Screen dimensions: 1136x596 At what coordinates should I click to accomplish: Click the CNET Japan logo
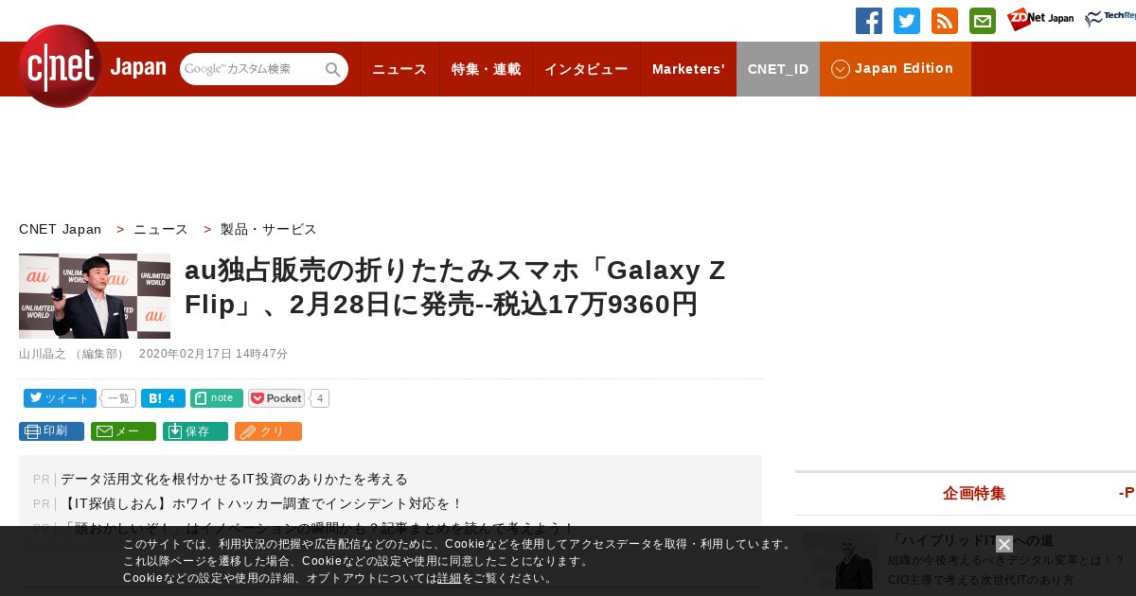pyautogui.click(x=92, y=67)
